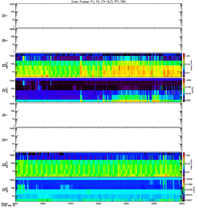
Task: Click the '2008 May 20' date label
Action: [x=8, y=206]
